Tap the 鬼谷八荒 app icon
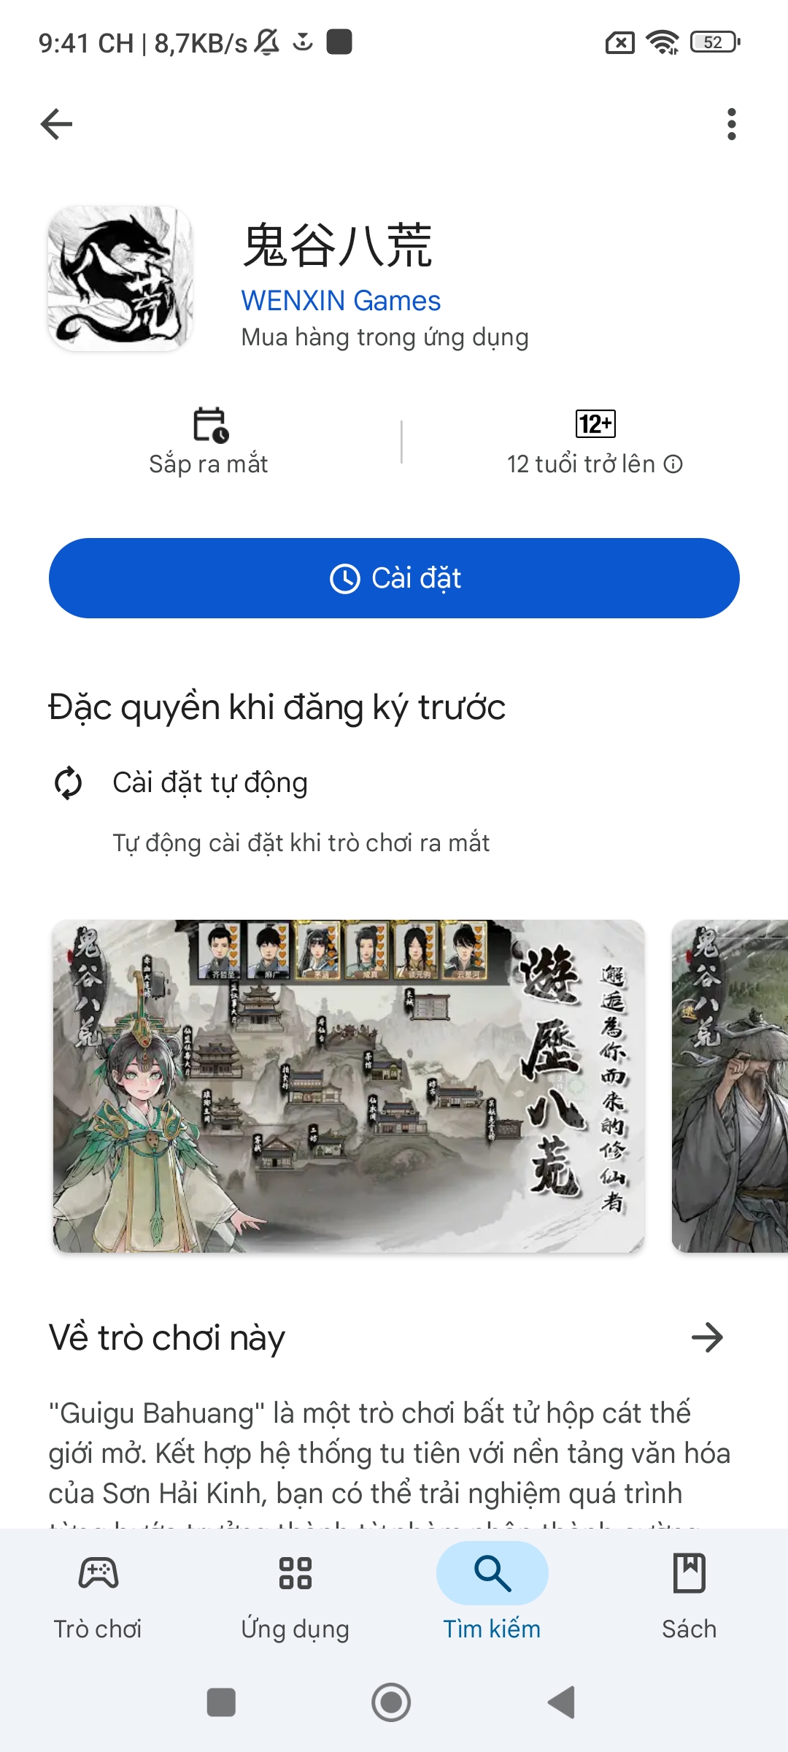Screen dimensions: 788x1752 120,278
